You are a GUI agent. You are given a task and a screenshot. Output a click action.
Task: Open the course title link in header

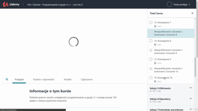(x=55, y=5)
